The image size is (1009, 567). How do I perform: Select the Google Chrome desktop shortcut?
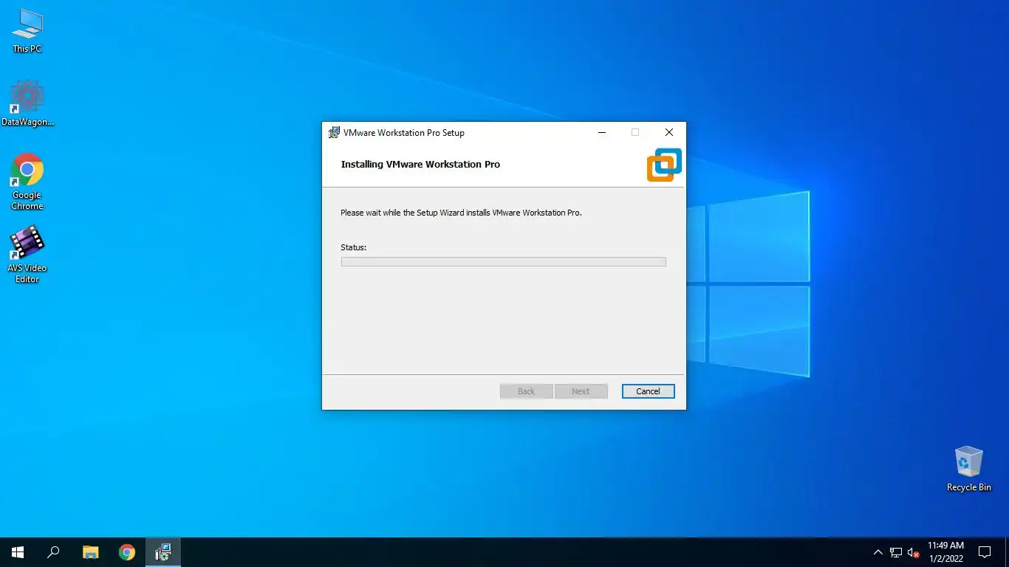coord(27,182)
